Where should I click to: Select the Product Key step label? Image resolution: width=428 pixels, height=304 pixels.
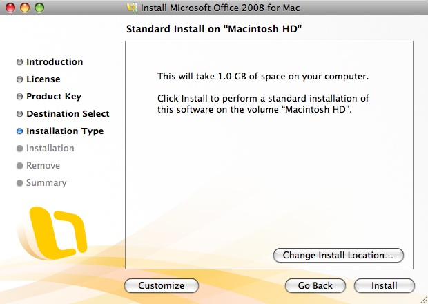coord(54,97)
